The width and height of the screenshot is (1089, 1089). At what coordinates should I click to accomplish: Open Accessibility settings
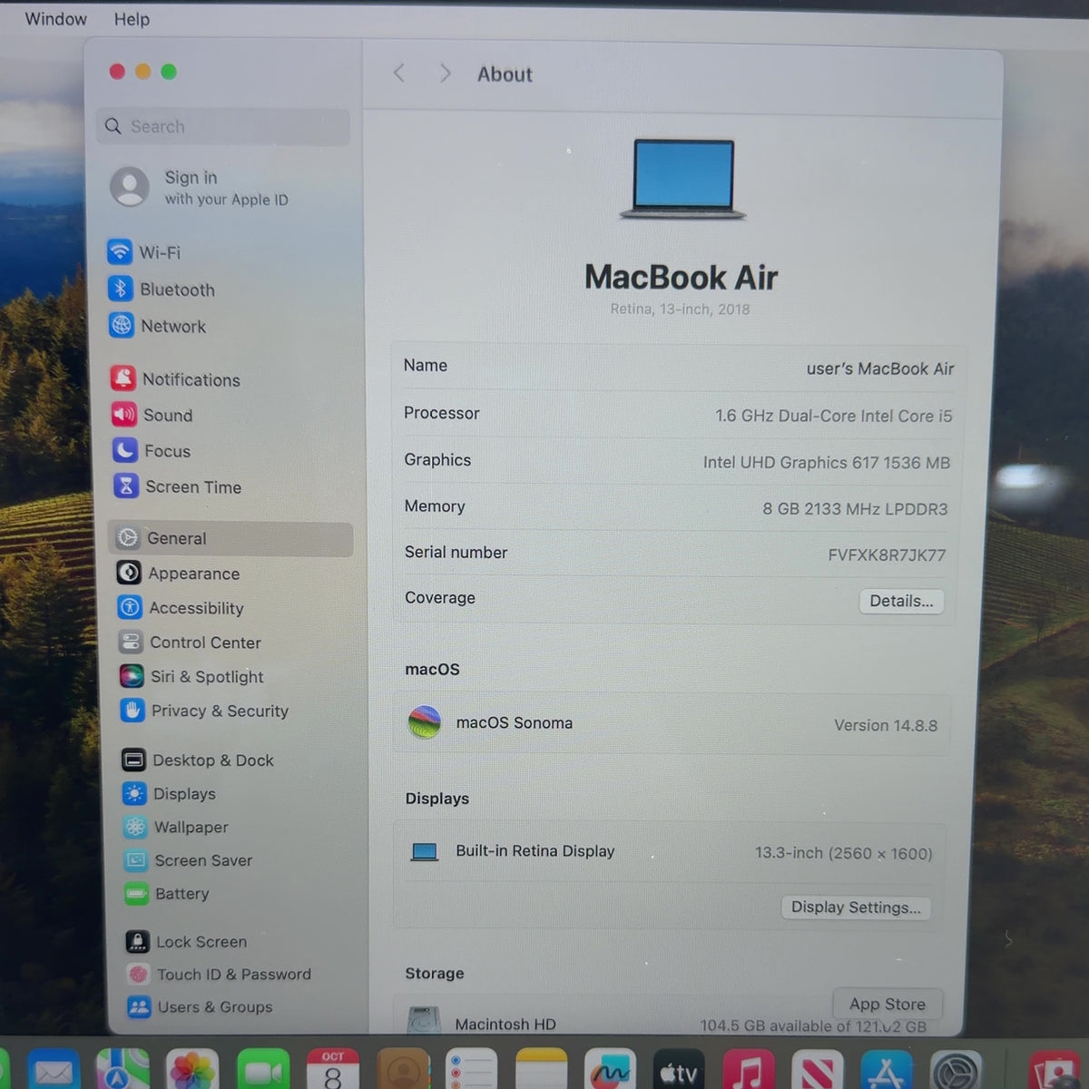pyautogui.click(x=181, y=608)
